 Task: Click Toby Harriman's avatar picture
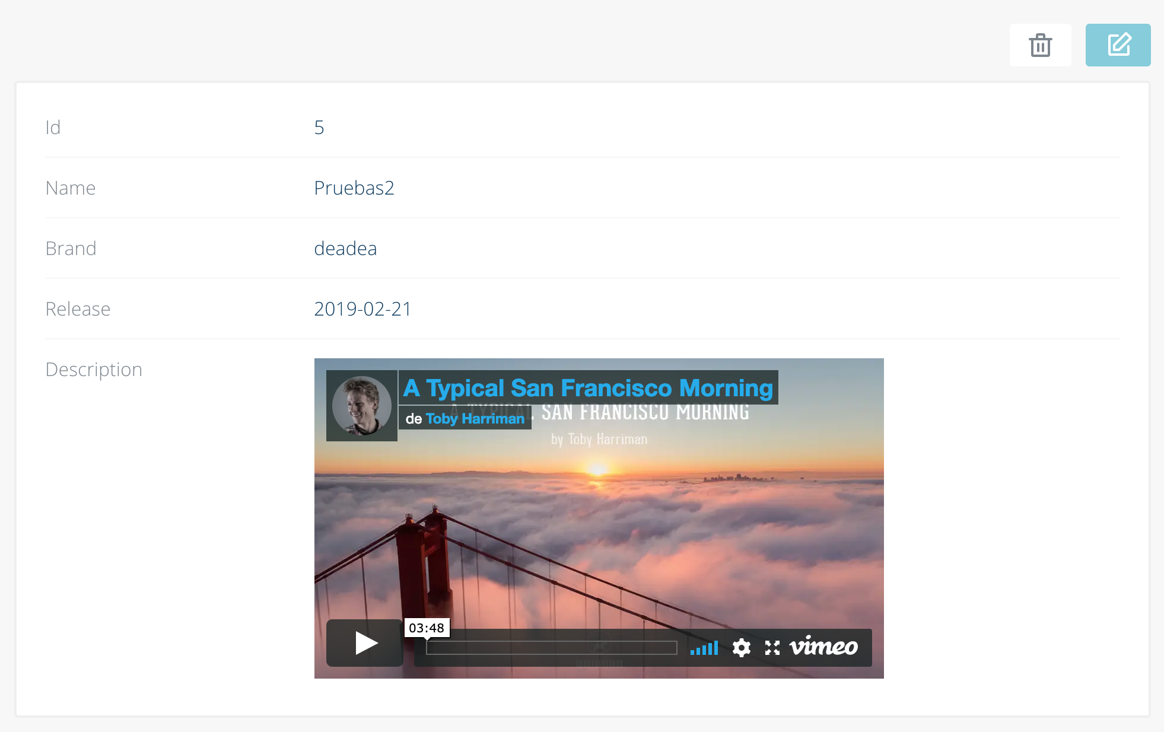pos(361,406)
